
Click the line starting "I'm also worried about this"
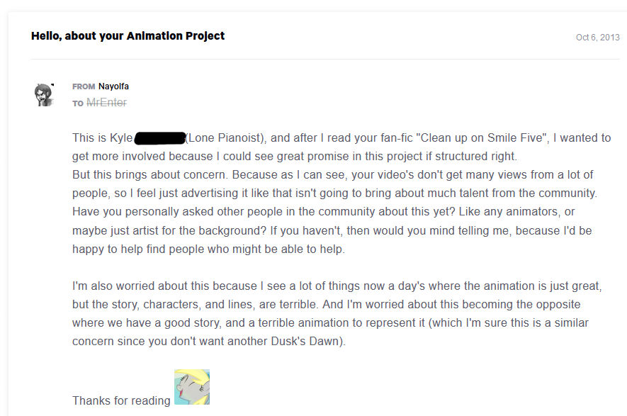[337, 286]
